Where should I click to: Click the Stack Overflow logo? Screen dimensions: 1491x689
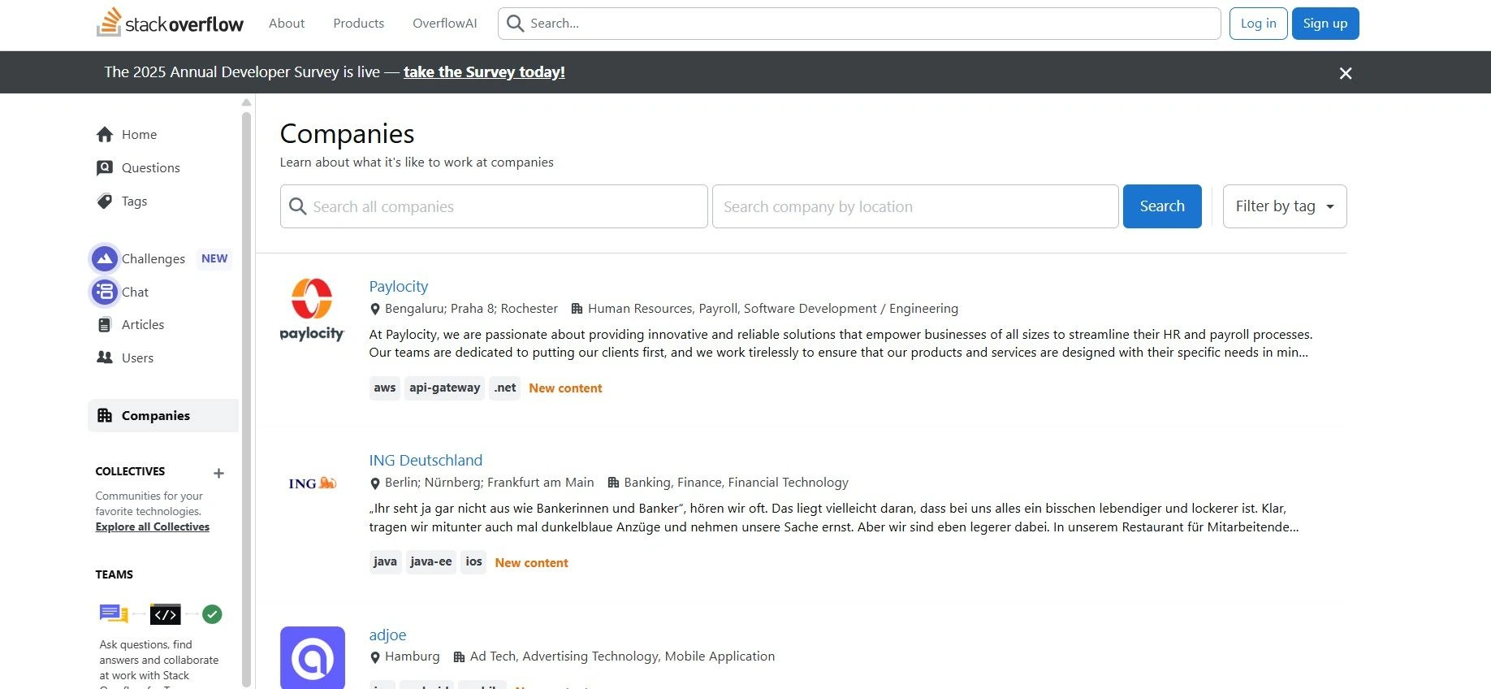[x=170, y=23]
